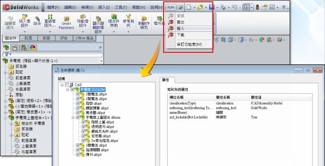Screen dimensions: 325x166
Task: Collapse the CAD root node
Action: [62, 85]
